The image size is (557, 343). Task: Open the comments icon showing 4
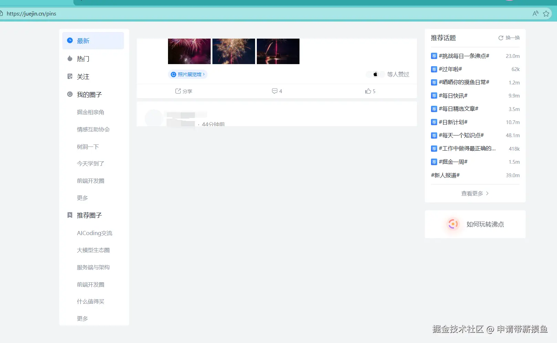[275, 91]
